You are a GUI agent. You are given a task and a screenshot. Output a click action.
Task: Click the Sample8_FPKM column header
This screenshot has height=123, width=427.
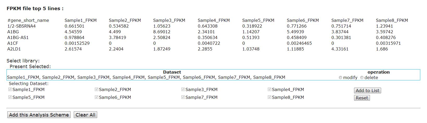[x=392, y=20]
